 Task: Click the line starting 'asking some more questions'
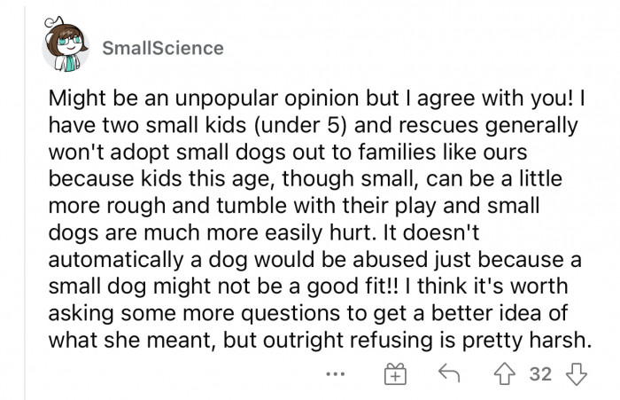click(308, 313)
